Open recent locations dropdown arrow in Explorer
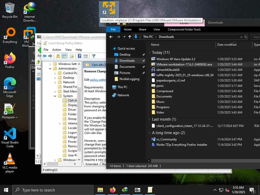 tap(124, 37)
